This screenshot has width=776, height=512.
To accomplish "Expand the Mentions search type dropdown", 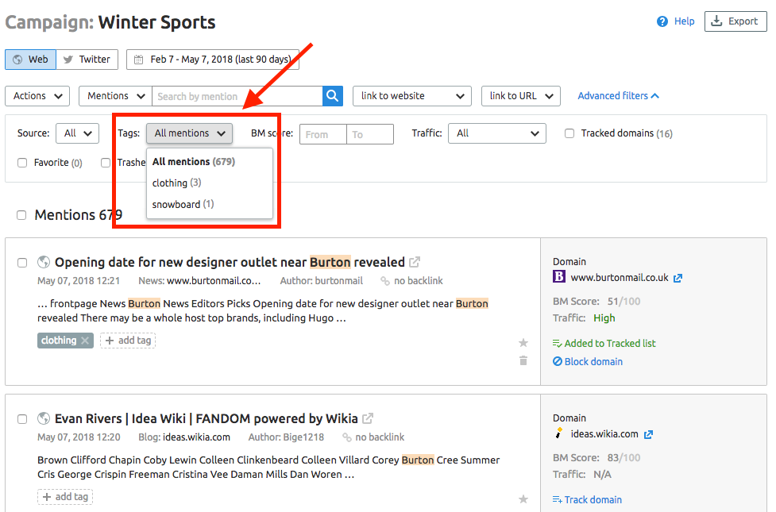I will [x=115, y=96].
